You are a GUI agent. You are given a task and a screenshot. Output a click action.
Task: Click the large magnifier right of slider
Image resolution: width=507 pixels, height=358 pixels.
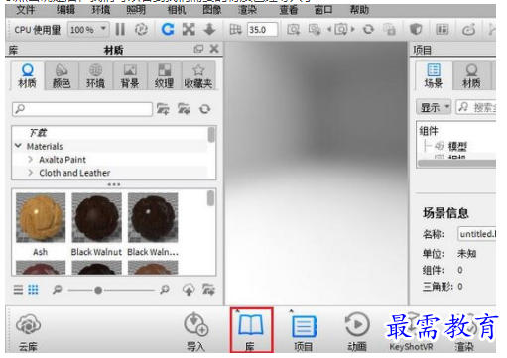pos(165,290)
